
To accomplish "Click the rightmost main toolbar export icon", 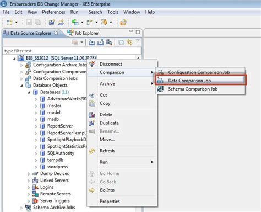I will click(123, 23).
